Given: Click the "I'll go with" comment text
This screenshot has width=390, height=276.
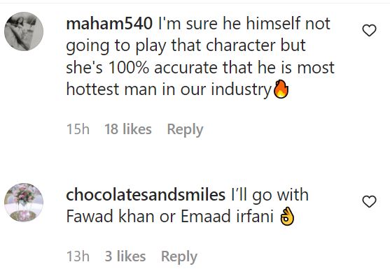Looking at the screenshot, I should 270,195.
